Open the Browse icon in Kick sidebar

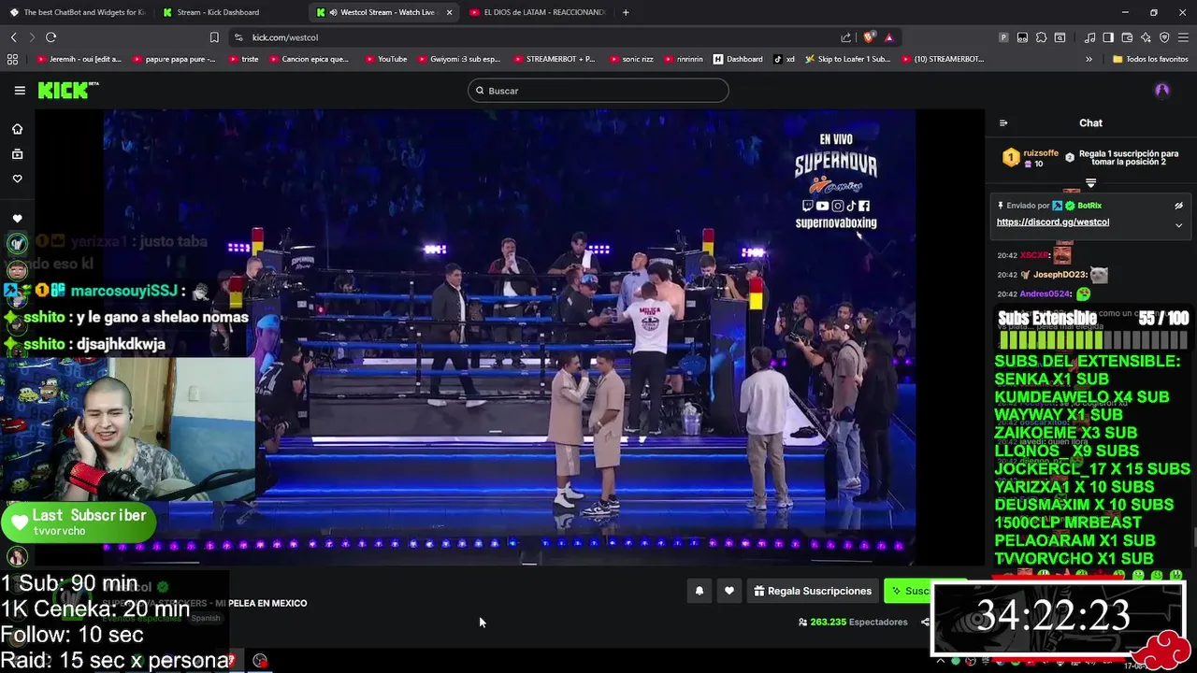[x=17, y=154]
